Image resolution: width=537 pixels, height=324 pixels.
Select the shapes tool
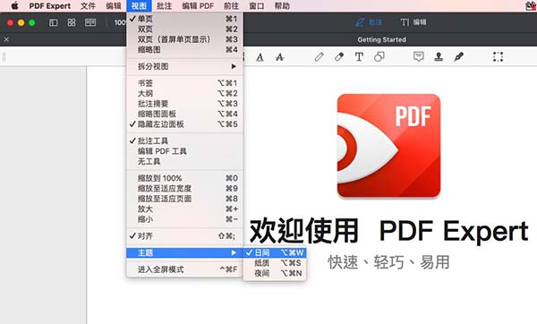379,57
